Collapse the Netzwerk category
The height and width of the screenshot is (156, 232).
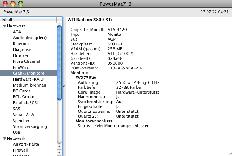4,138
